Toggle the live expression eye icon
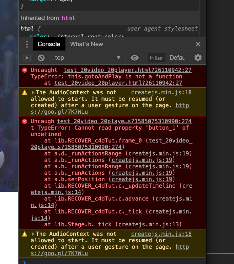Image resolution: width=234 pixels, height=264 pixels. click(x=135, y=58)
